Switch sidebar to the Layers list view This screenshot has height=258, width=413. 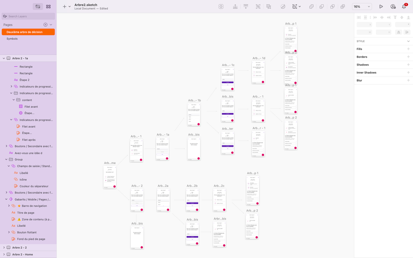(x=38, y=6)
